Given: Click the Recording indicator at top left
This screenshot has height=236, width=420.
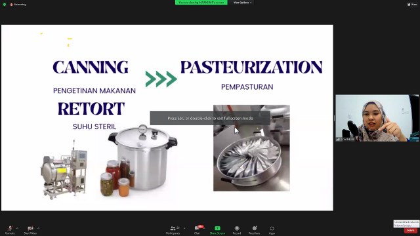Looking at the screenshot, I should click(x=18, y=5).
